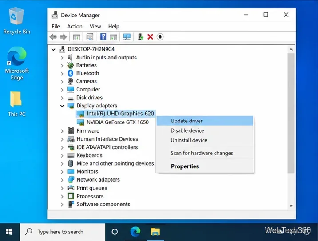The height and width of the screenshot is (241, 318).
Task: Collapse the DESKTOP-7H2N9C4 root node
Action: tap(53, 49)
